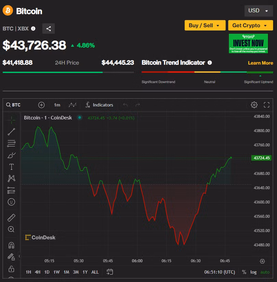Pick the measure ruler tool
This screenshot has height=282, width=277.
(x=11, y=218)
